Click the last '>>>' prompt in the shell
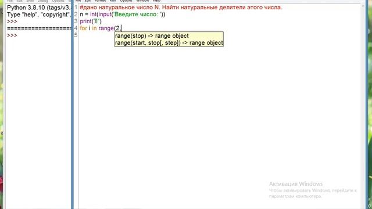 pos(12,35)
